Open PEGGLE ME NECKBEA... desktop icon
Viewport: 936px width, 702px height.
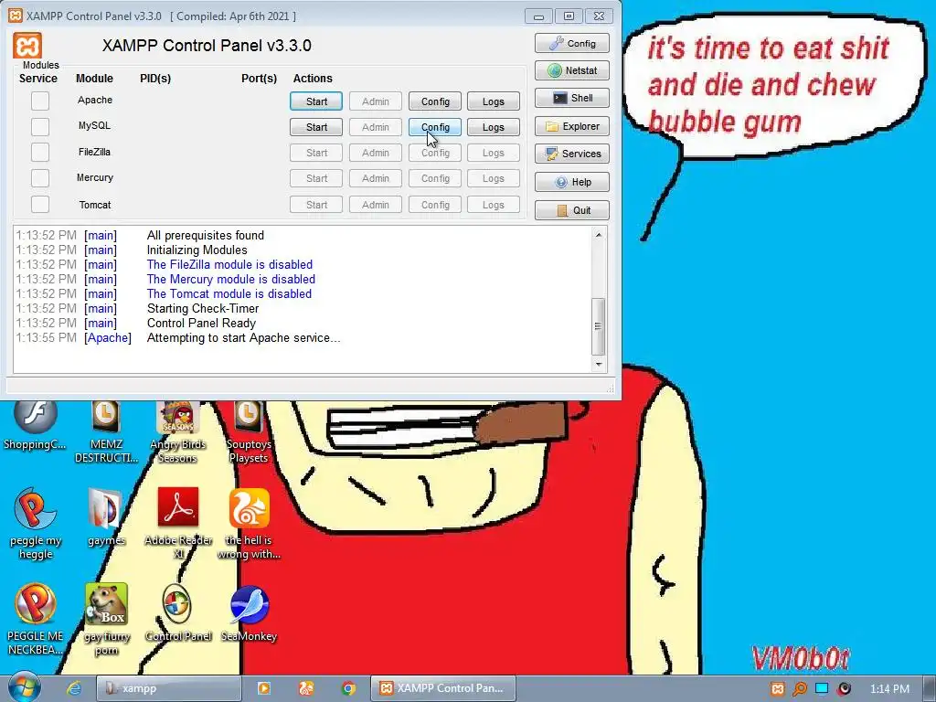36,620
